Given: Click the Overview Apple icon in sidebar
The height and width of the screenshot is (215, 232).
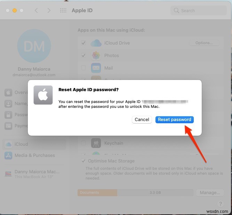Looking at the screenshot, I should [x=8, y=93].
